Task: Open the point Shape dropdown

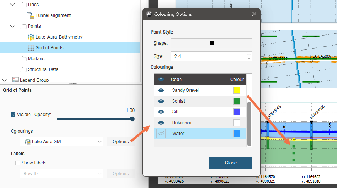Action: (211, 43)
